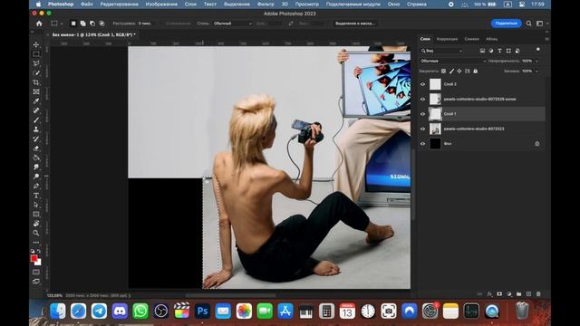The image size is (580, 326).
Task: Hide the Фон background layer
Action: (423, 143)
